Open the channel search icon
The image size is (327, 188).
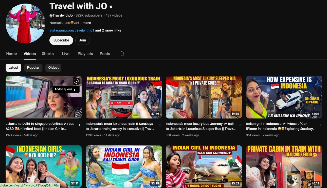(122, 54)
